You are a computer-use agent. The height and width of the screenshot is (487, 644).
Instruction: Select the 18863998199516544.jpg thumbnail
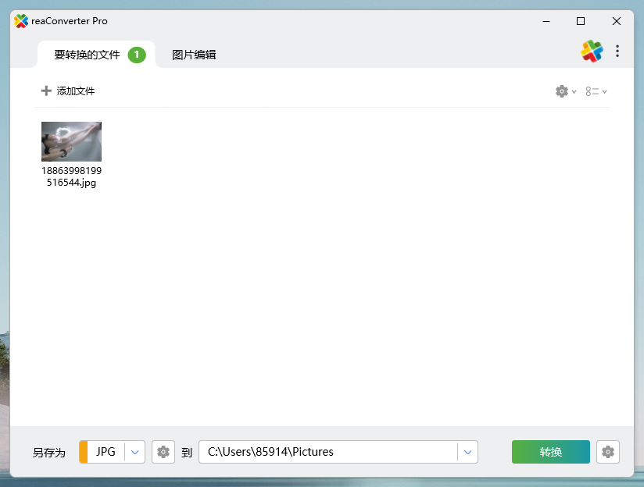[71, 141]
